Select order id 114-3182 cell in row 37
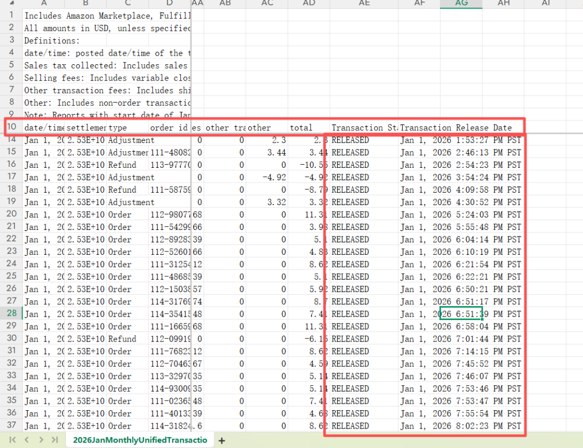583x448 pixels. click(x=170, y=426)
